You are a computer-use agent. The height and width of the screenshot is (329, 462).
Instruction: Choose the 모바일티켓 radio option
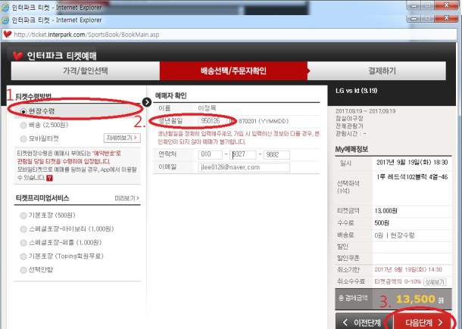[23, 138]
